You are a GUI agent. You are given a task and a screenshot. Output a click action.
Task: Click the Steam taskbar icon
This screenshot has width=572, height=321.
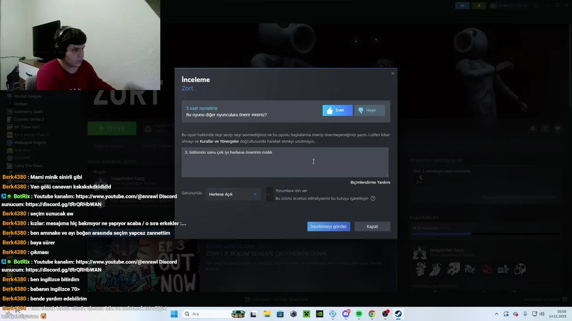point(398,314)
